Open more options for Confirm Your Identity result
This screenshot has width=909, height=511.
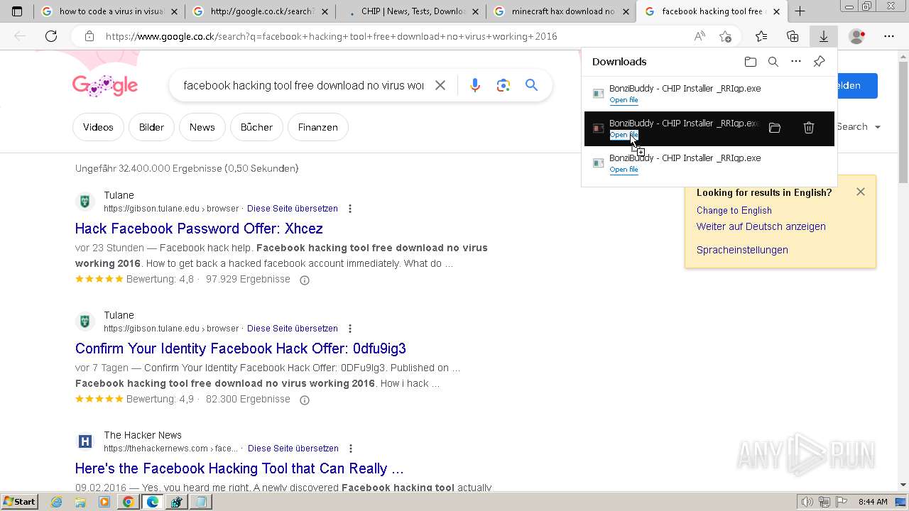[350, 329]
